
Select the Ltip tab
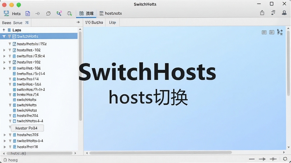(x=112, y=22)
